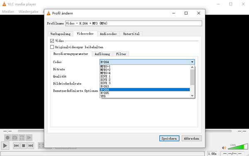This screenshot has height=156, width=249.
Task: Click the next track button
Action: tap(30, 146)
